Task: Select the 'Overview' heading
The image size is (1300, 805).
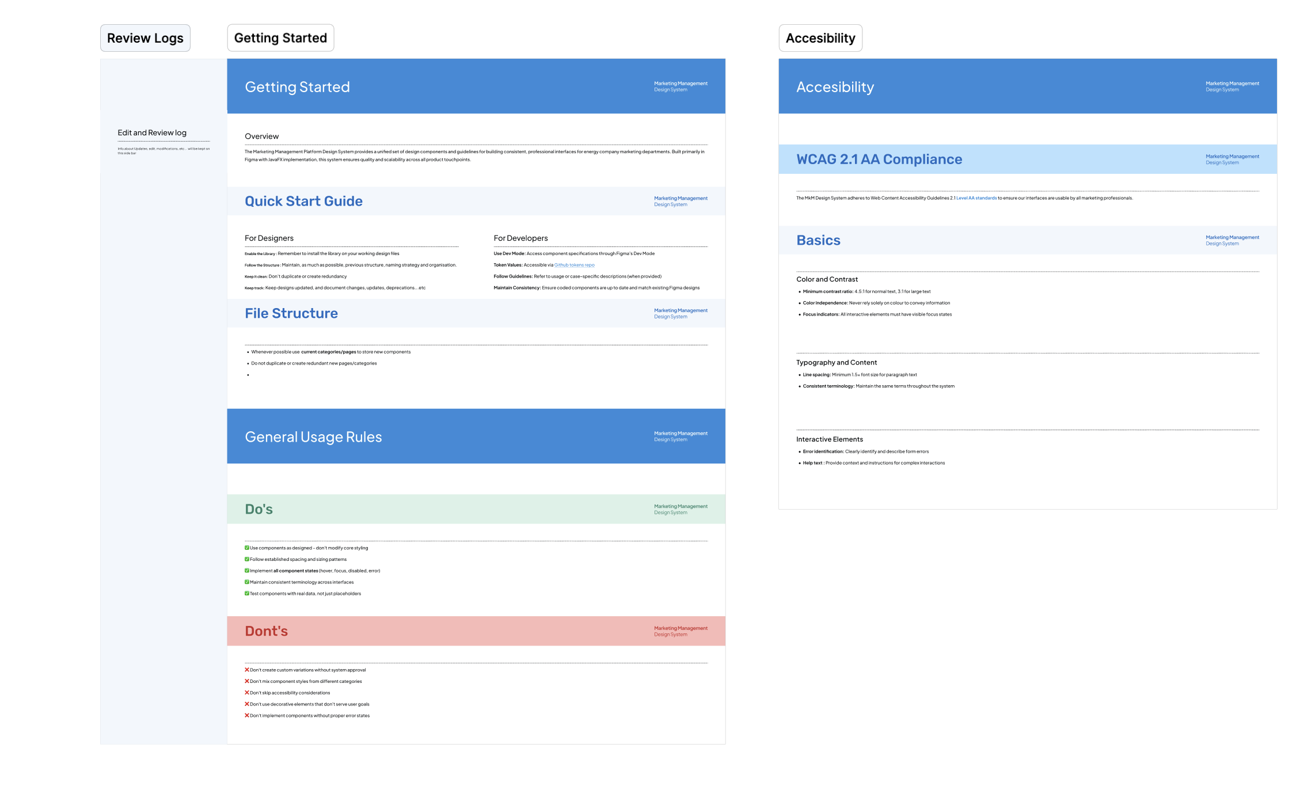Action: click(x=261, y=136)
